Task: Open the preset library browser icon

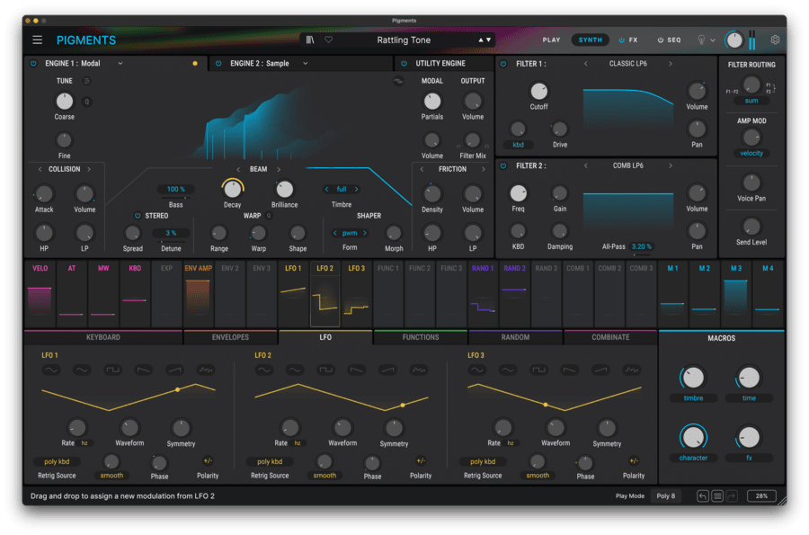Action: click(x=312, y=40)
